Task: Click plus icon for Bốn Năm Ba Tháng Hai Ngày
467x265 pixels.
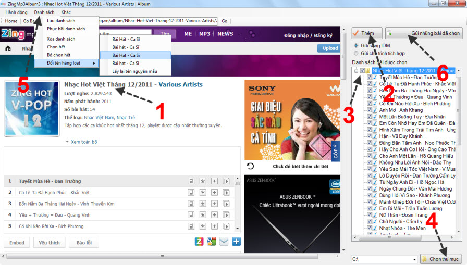Action: coord(214,204)
